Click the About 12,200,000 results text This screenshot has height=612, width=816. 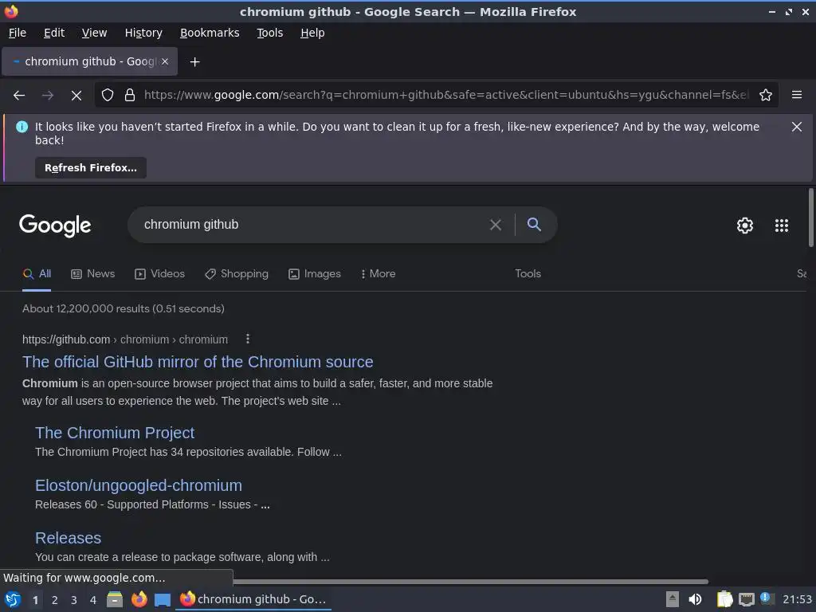pyautogui.click(x=124, y=308)
